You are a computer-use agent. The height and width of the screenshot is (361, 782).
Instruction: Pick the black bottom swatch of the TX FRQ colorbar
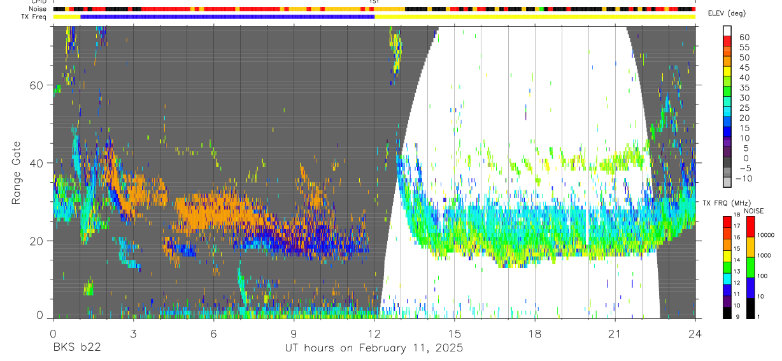[x=727, y=313]
